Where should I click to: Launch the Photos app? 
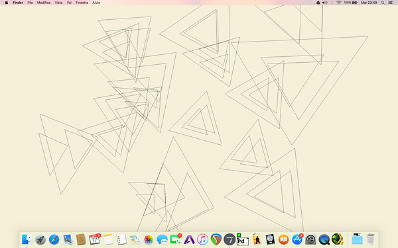tap(149, 239)
